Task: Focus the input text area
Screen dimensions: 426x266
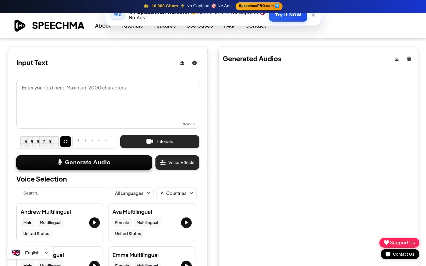Action: pyautogui.click(x=108, y=104)
